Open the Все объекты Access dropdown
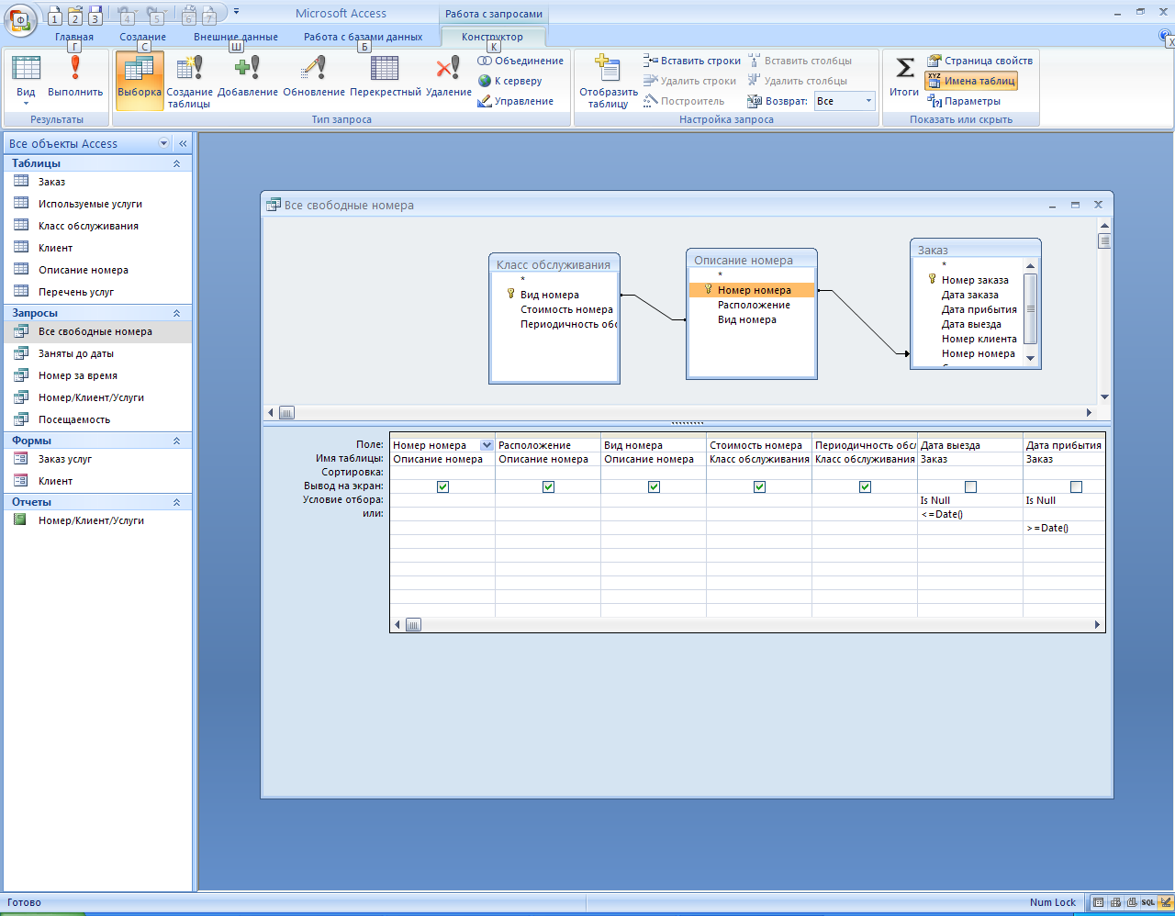This screenshot has height=916, width=1175. click(164, 143)
